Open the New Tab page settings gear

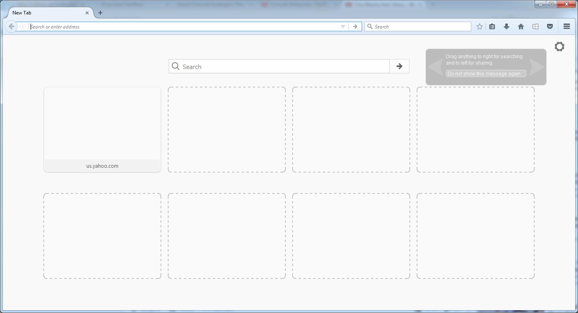[x=560, y=47]
